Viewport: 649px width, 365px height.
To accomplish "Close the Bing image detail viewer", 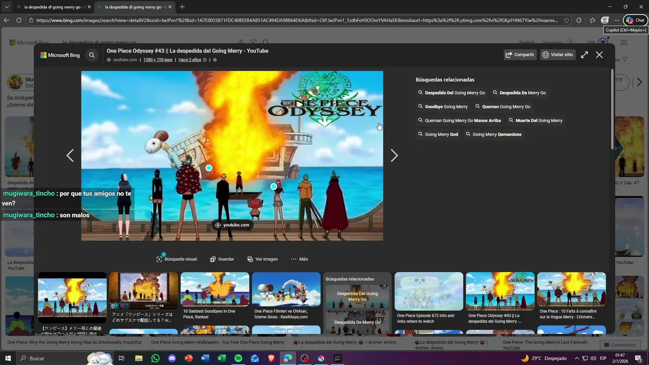I will pyautogui.click(x=599, y=55).
